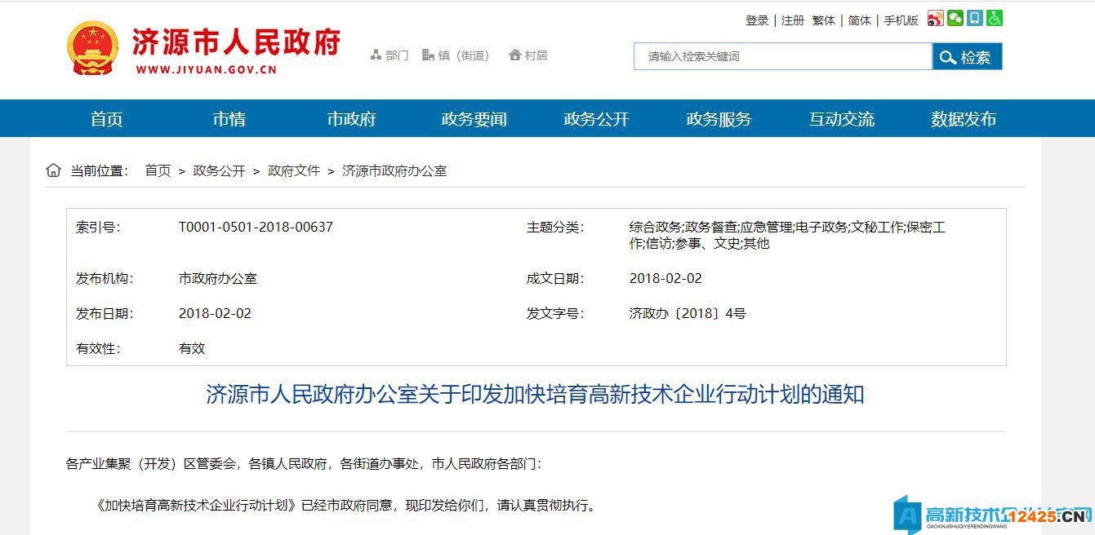This screenshot has height=535, width=1095.
Task: Open the 政务服务 navigation menu item
Action: tap(719, 119)
